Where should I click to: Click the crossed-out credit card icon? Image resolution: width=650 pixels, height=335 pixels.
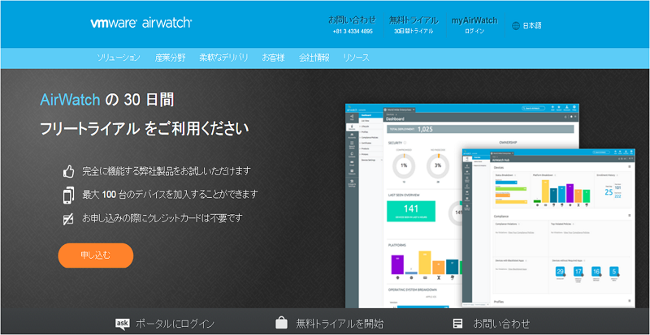(68, 219)
